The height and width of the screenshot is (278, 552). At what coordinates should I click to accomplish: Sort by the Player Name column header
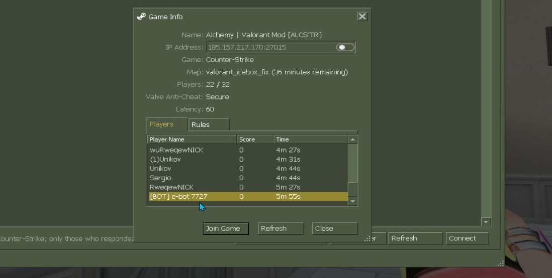[192, 140]
